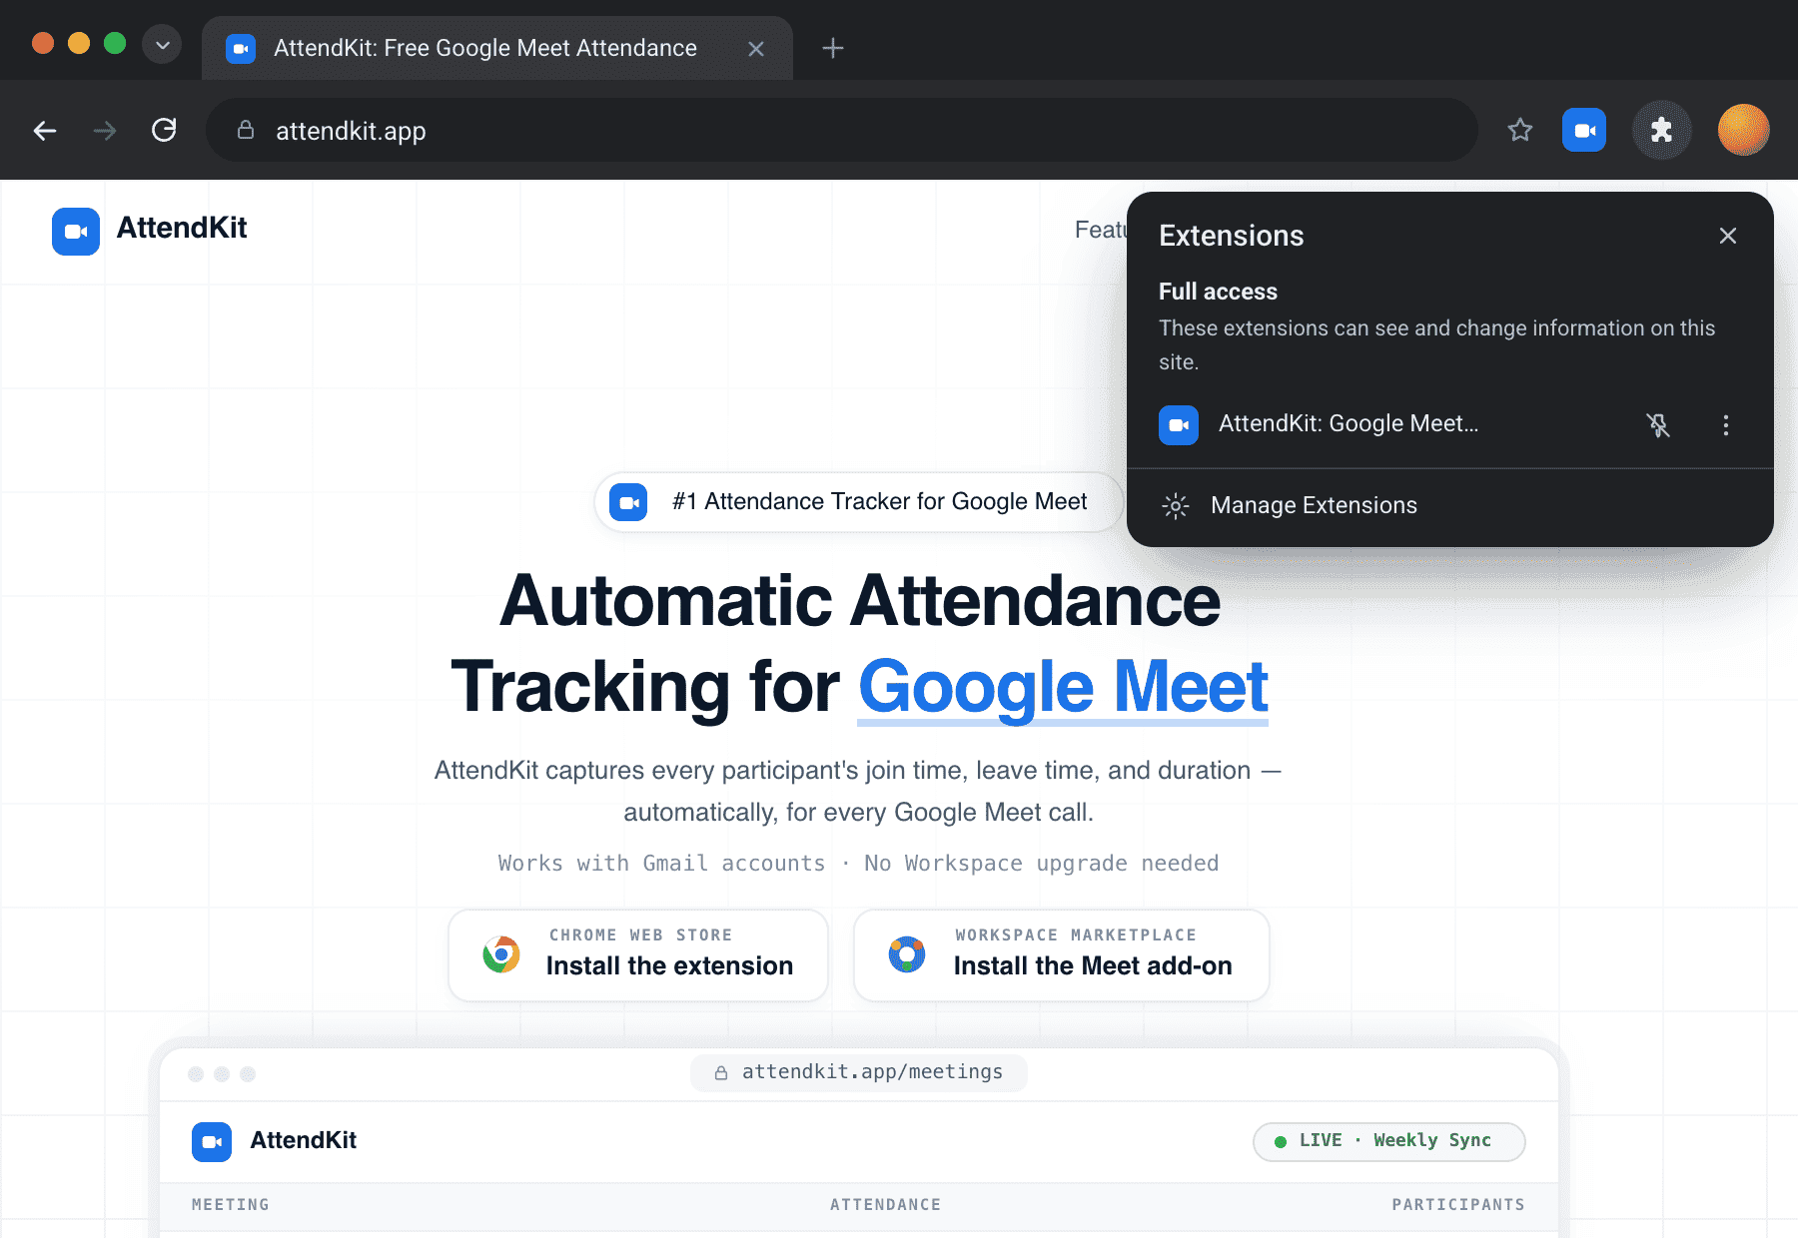Close the Extensions popup
The height and width of the screenshot is (1238, 1798).
1728,236
